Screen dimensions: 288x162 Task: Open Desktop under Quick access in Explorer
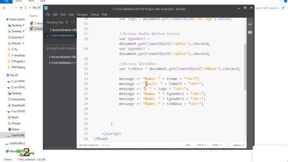(16, 25)
